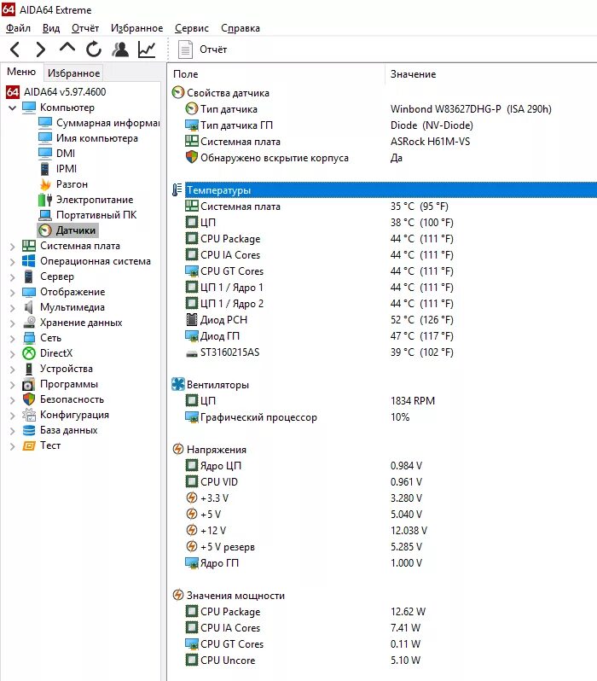Expand the Мультимедиа tree node
This screenshot has height=681, width=597.
tap(13, 307)
